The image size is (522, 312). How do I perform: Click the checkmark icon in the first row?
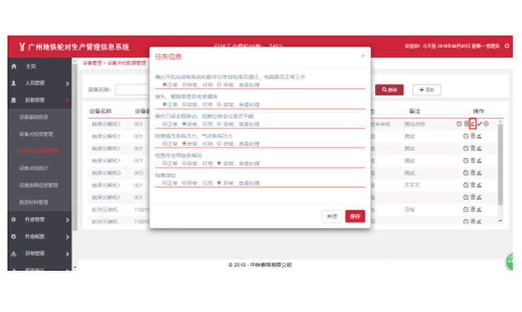tap(480, 124)
